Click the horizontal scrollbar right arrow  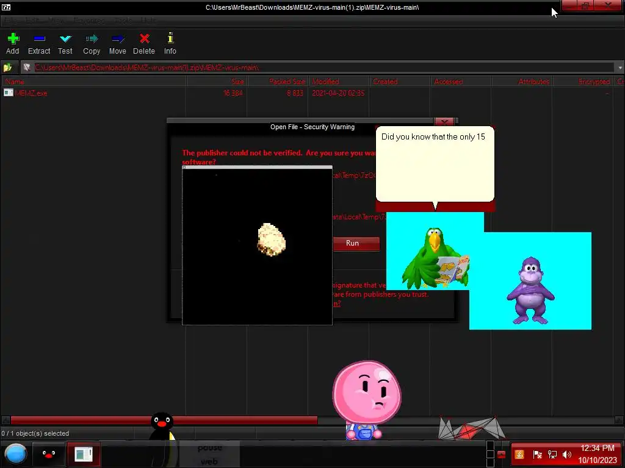(619, 420)
